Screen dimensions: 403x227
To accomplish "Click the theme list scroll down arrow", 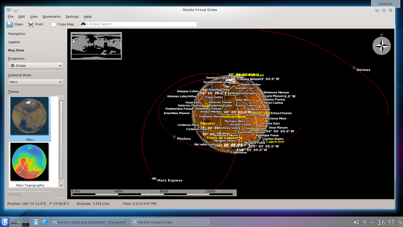I will (61, 185).
